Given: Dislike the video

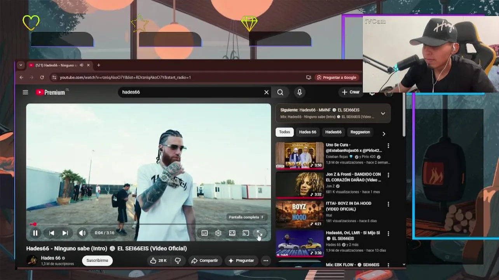Looking at the screenshot, I should tap(178, 261).
